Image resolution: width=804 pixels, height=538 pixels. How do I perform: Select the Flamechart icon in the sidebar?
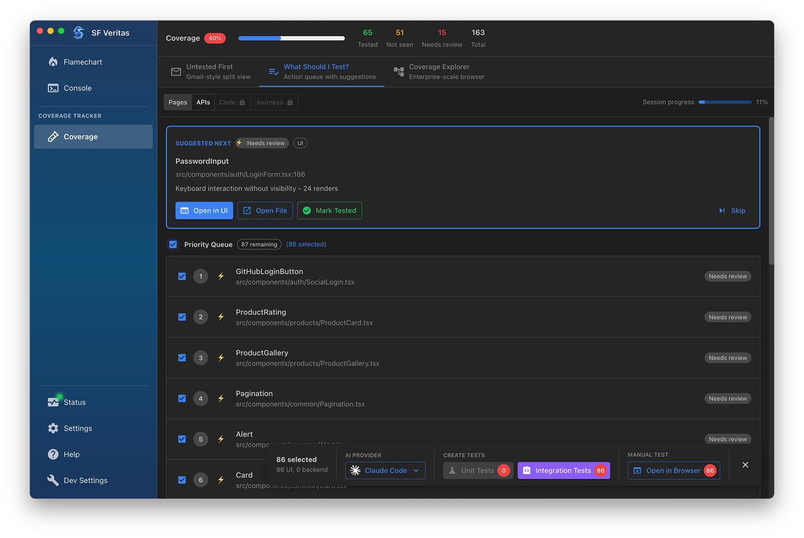coord(53,62)
